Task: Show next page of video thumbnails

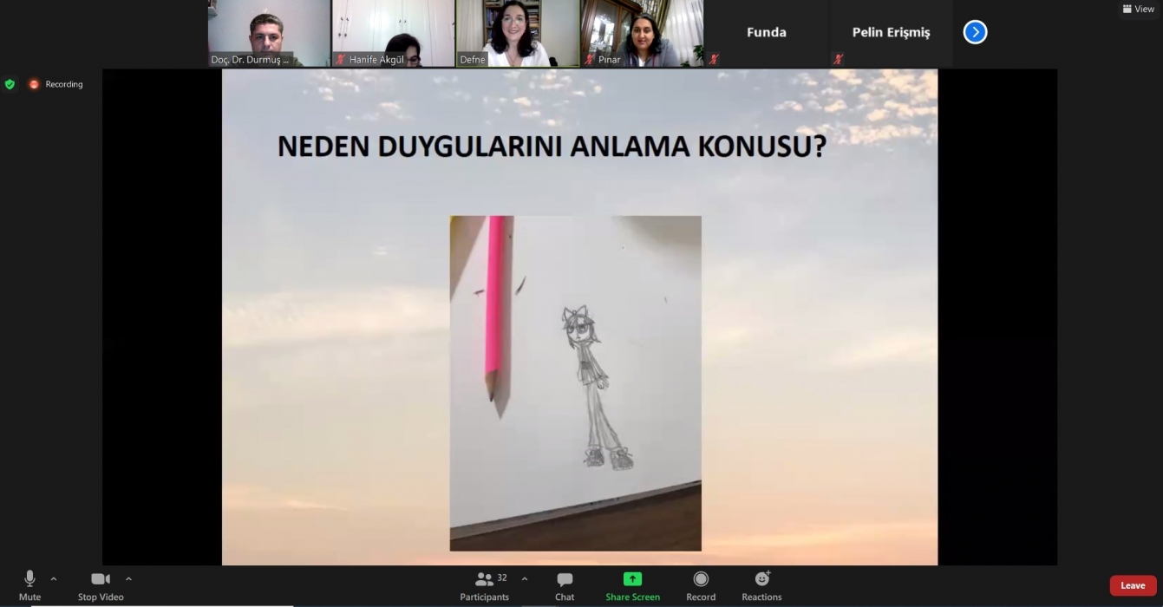Action: coord(975,32)
